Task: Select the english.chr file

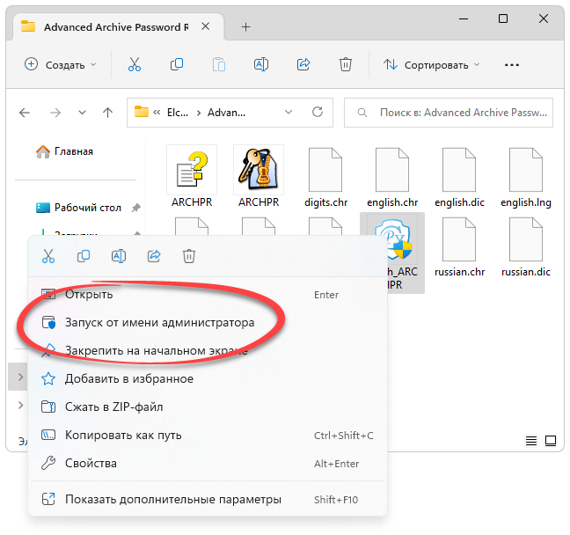Action: 392,178
